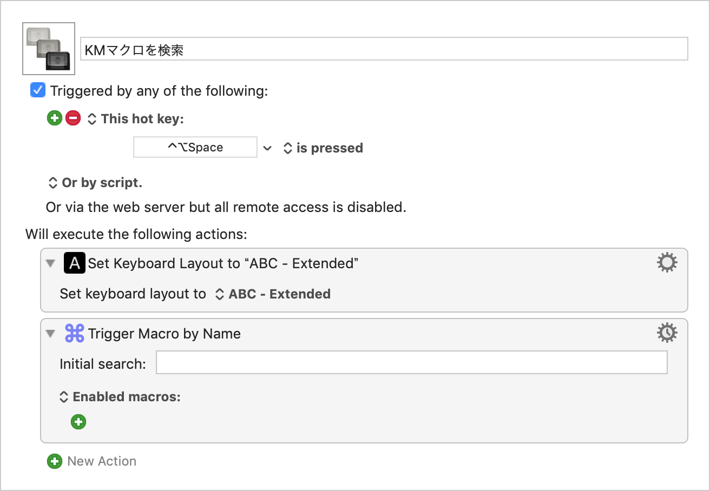710x491 pixels.
Task: Open the Or by script popup
Action: click(95, 183)
